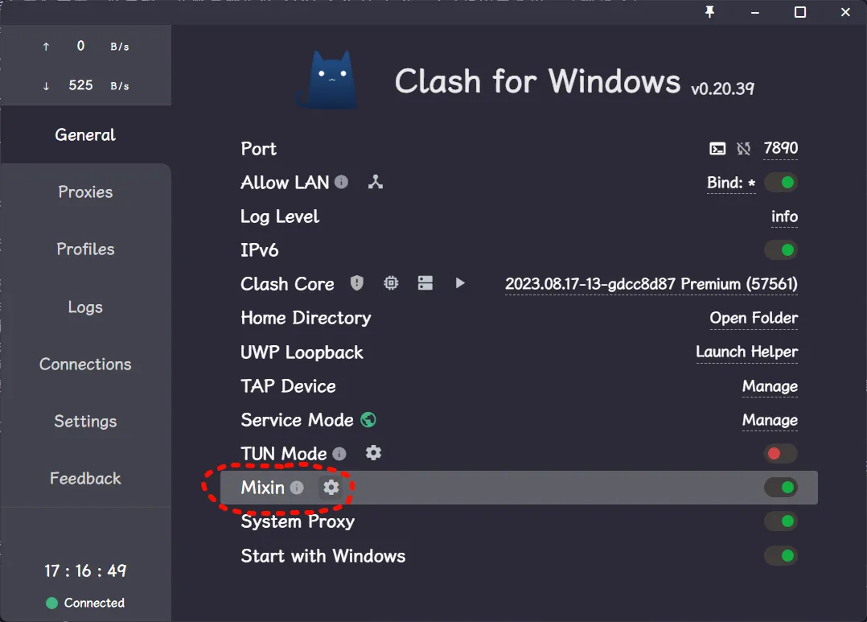Enable the TUN Mode switch

[x=781, y=454]
